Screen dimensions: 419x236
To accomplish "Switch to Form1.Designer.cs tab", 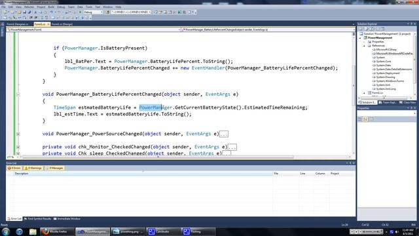I will pyautogui.click(x=18, y=24).
